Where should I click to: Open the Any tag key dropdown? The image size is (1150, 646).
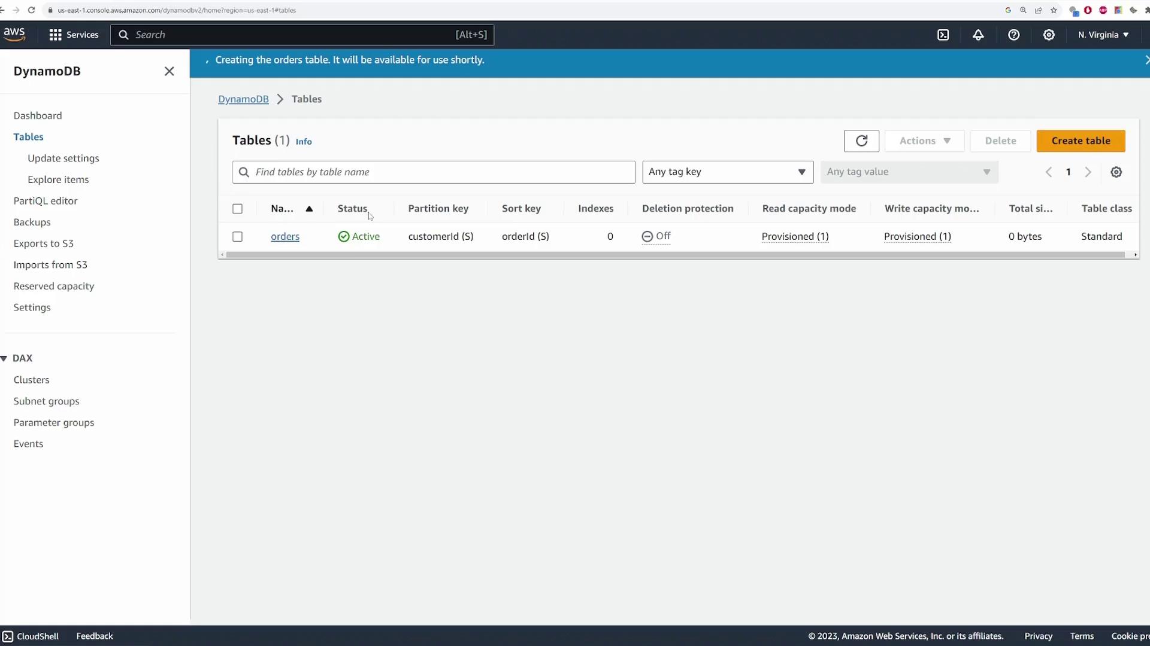(x=727, y=172)
